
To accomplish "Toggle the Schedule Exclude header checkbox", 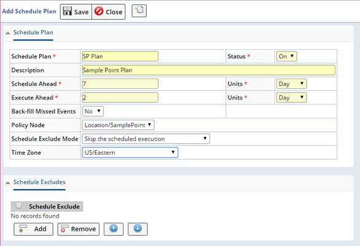I will click(x=18, y=206).
